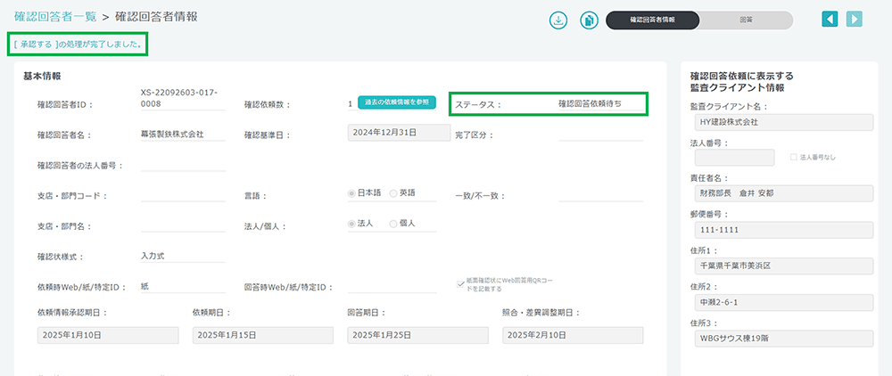
Task: Check the 法人番号なし checkbox
Action: pos(794,158)
